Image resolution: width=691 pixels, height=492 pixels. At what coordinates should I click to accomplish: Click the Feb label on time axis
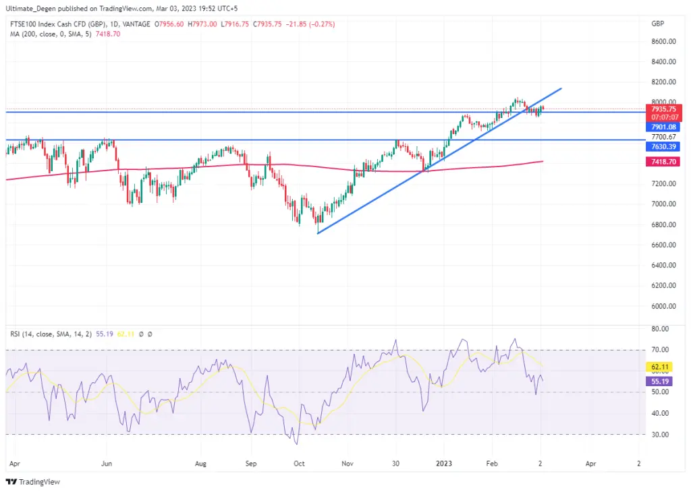click(492, 464)
